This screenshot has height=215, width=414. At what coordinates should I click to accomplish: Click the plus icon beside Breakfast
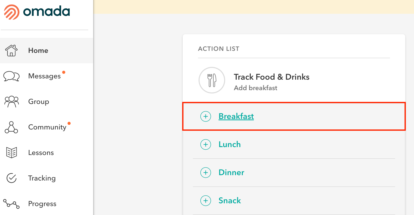point(206,116)
